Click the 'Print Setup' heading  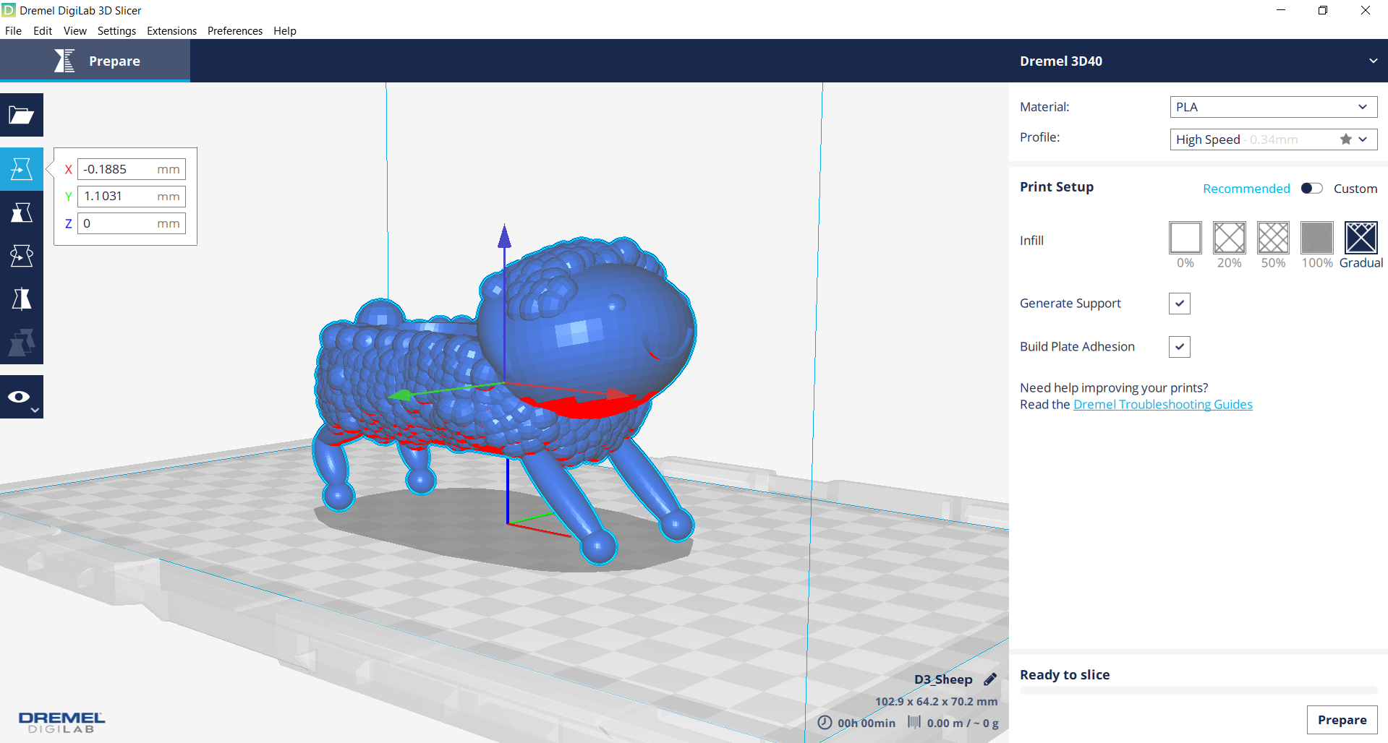1057,186
